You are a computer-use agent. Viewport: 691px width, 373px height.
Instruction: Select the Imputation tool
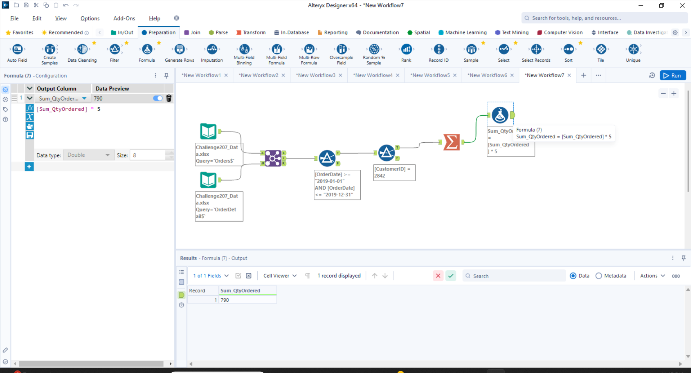tap(212, 53)
